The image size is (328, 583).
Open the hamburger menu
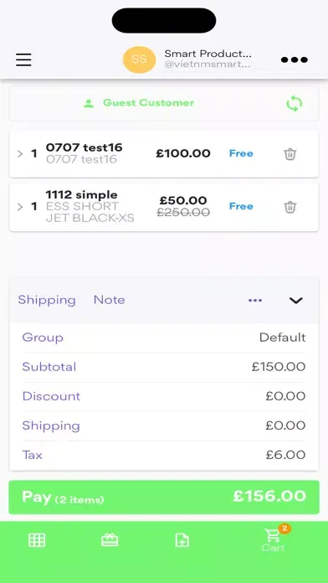pyautogui.click(x=23, y=59)
